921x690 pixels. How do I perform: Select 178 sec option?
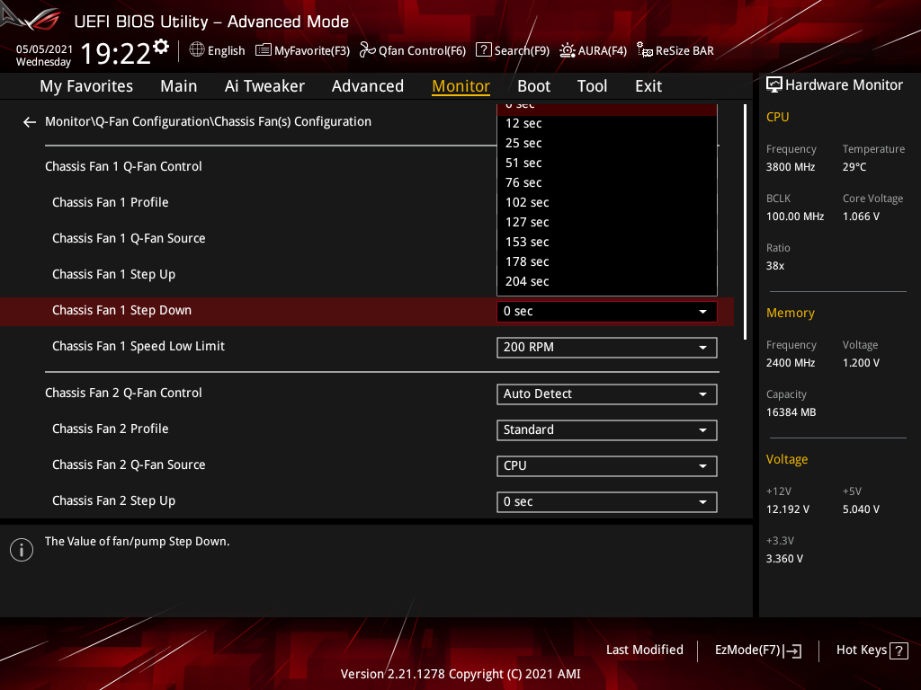607,261
